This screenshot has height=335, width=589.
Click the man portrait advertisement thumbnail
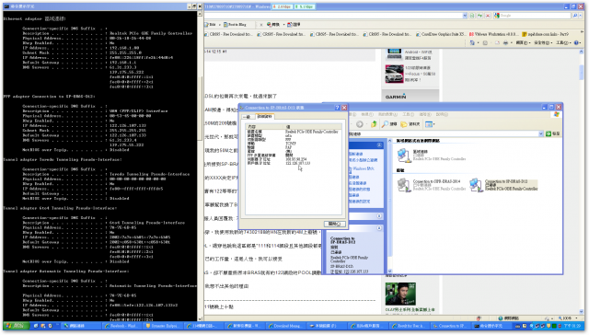(x=400, y=295)
